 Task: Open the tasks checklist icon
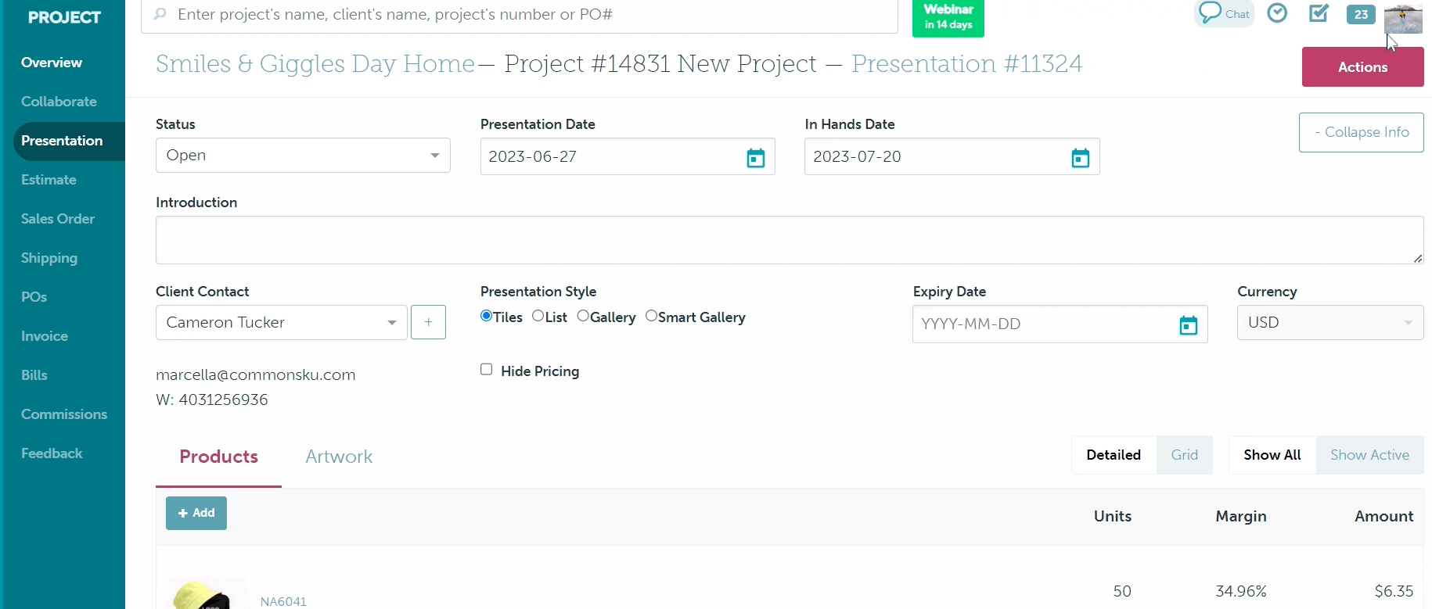pos(1319,13)
